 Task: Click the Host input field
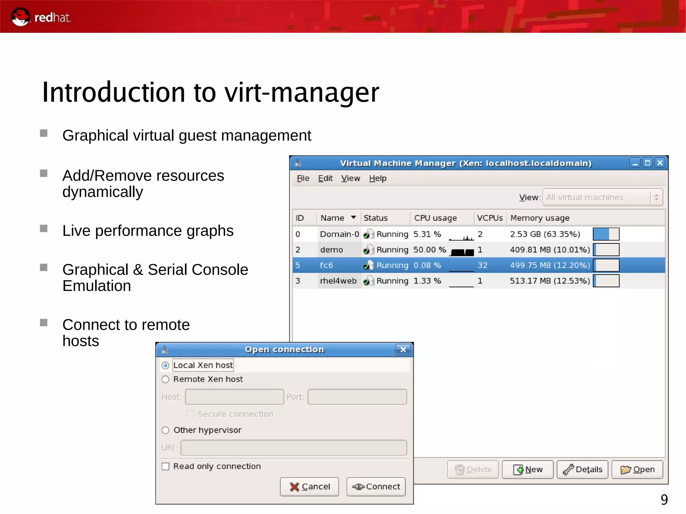(234, 397)
